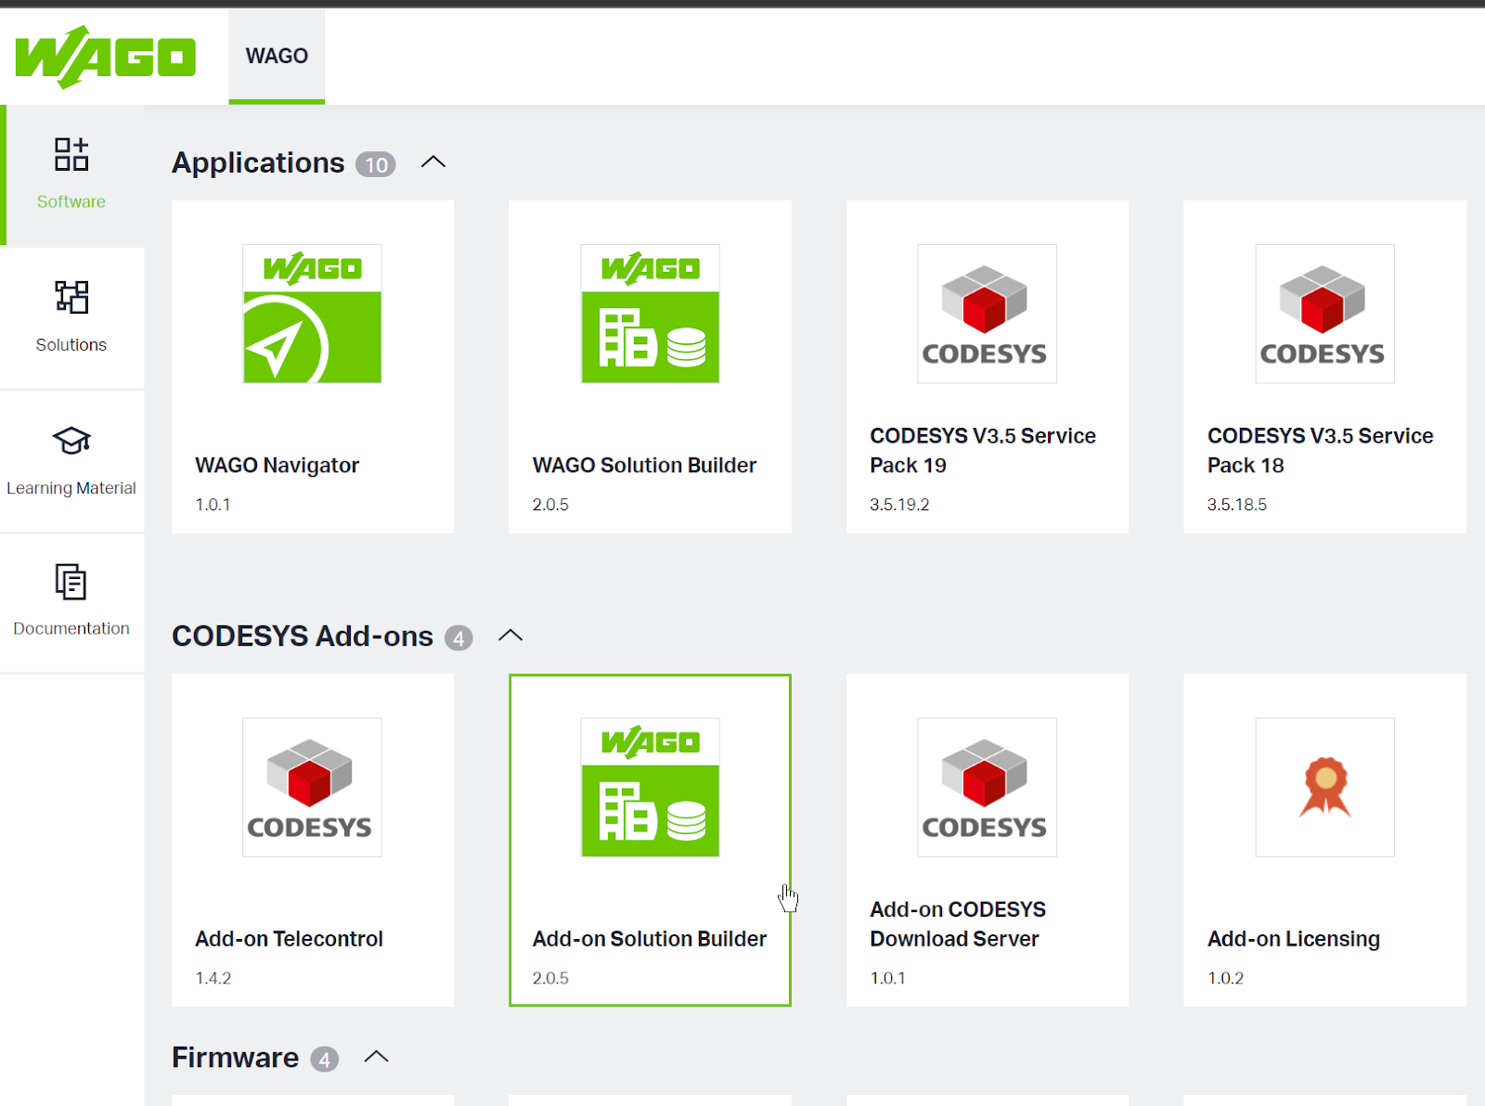
Task: Click CODESYS Service Pack 18 icon
Action: point(1324,314)
